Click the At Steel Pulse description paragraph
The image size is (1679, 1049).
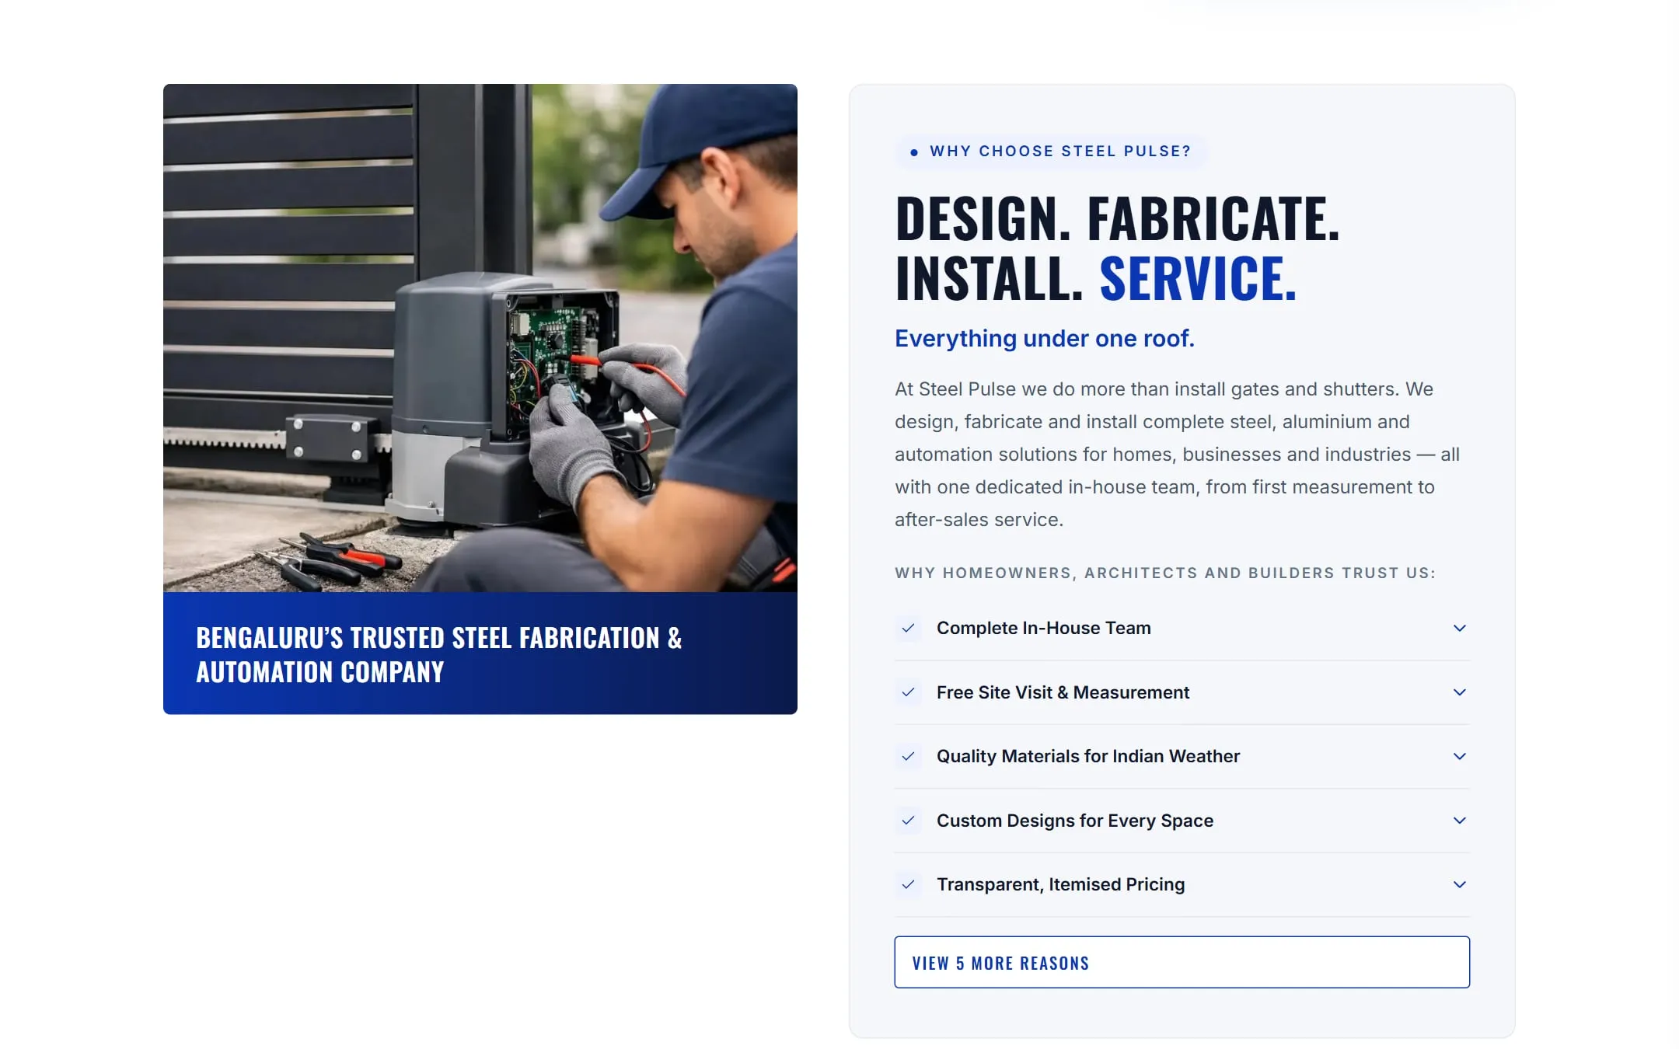1177,455
